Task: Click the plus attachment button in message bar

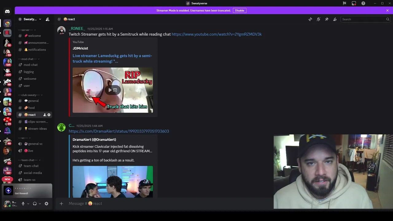Action: coord(61,204)
